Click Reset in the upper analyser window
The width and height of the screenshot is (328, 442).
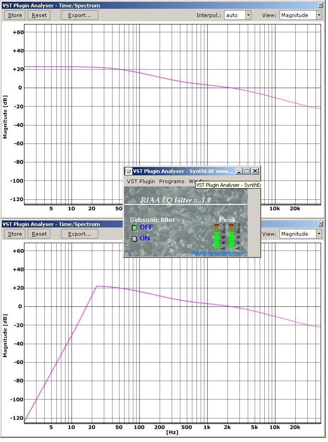pos(39,15)
